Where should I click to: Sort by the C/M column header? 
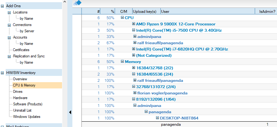click(124, 11)
